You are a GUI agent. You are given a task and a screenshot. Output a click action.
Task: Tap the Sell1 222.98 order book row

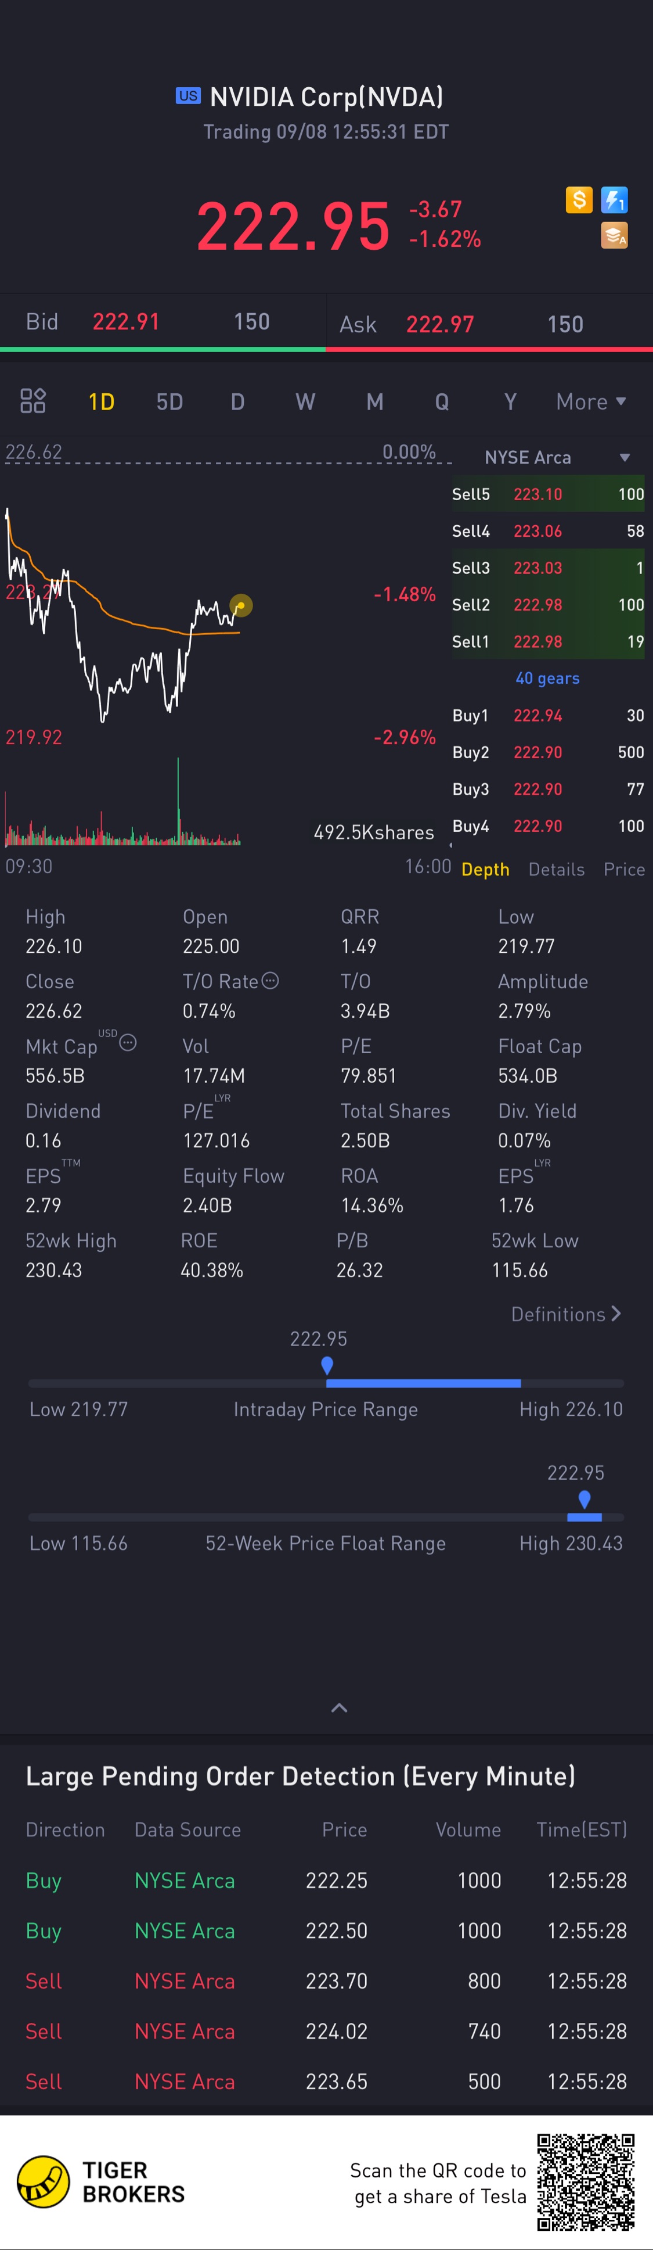547,641
